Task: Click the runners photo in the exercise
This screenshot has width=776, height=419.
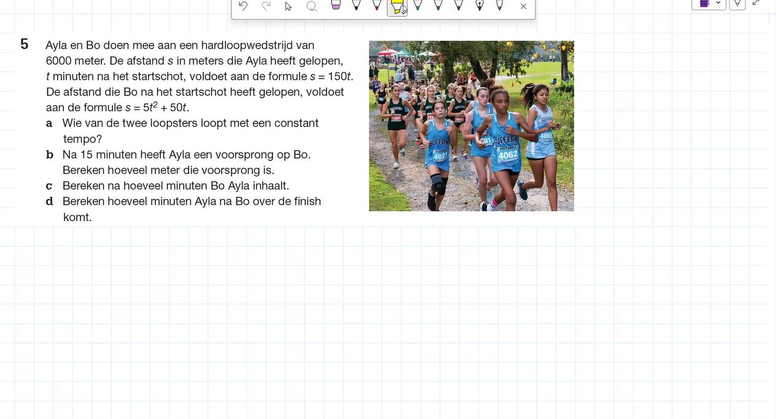Action: pos(471,126)
